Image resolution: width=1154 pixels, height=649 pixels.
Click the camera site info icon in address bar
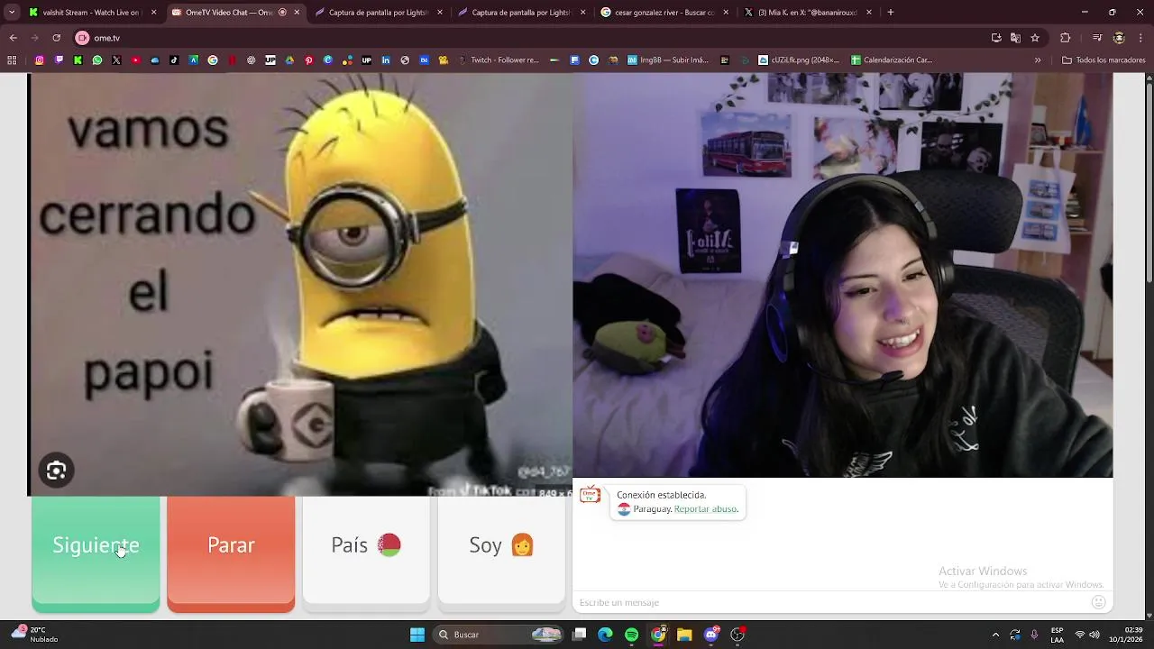click(x=82, y=38)
